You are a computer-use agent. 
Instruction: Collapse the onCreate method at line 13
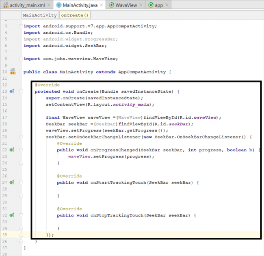(x=21, y=91)
